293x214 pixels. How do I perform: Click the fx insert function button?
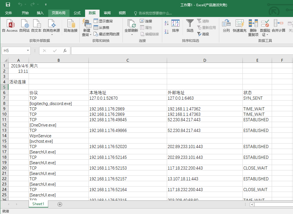pos(65,50)
